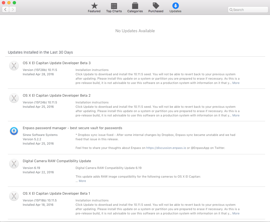Click the Beta 3 update OS X icon
The image size is (270, 222).
click(x=14, y=66)
